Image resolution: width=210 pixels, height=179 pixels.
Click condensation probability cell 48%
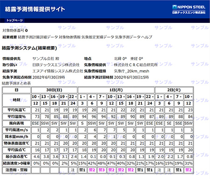[x=102, y=163]
